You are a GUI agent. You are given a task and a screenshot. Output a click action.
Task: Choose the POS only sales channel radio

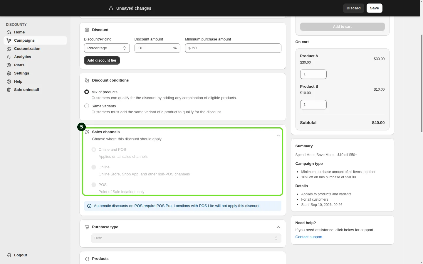(x=94, y=185)
